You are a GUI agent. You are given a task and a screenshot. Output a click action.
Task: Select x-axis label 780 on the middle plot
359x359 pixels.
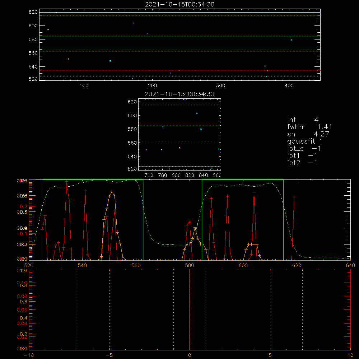[x=163, y=176]
